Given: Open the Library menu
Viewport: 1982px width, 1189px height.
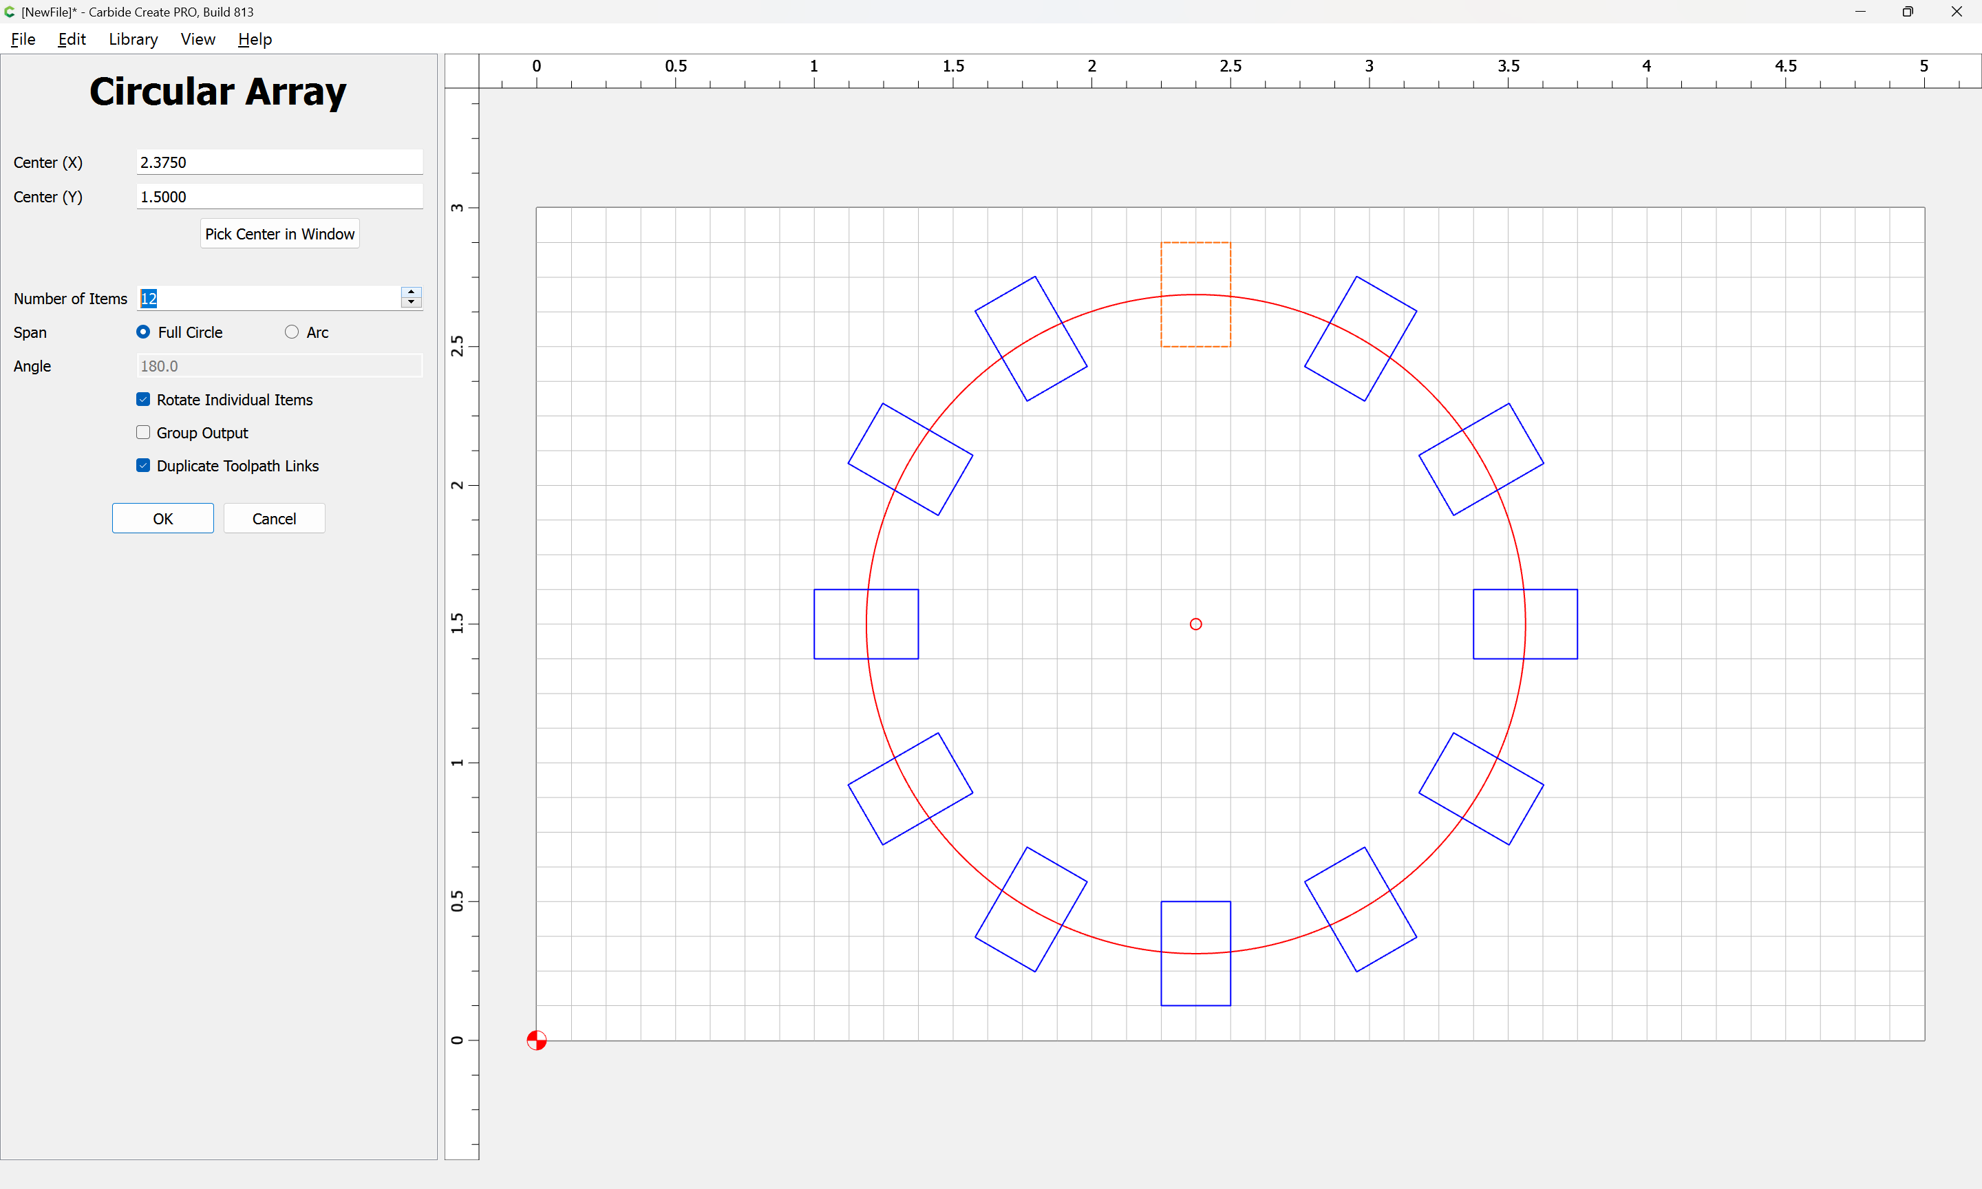Looking at the screenshot, I should click(x=133, y=39).
